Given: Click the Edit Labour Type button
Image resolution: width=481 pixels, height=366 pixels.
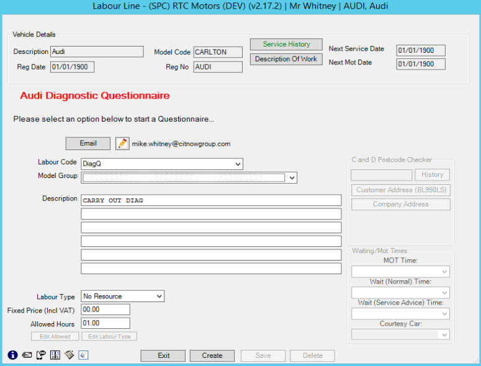Looking at the screenshot, I should (109, 336).
